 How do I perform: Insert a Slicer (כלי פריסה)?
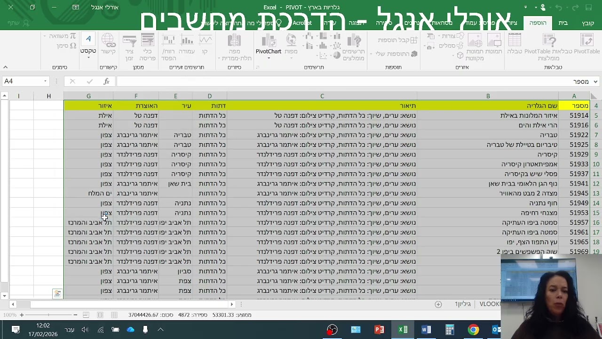coord(148,47)
